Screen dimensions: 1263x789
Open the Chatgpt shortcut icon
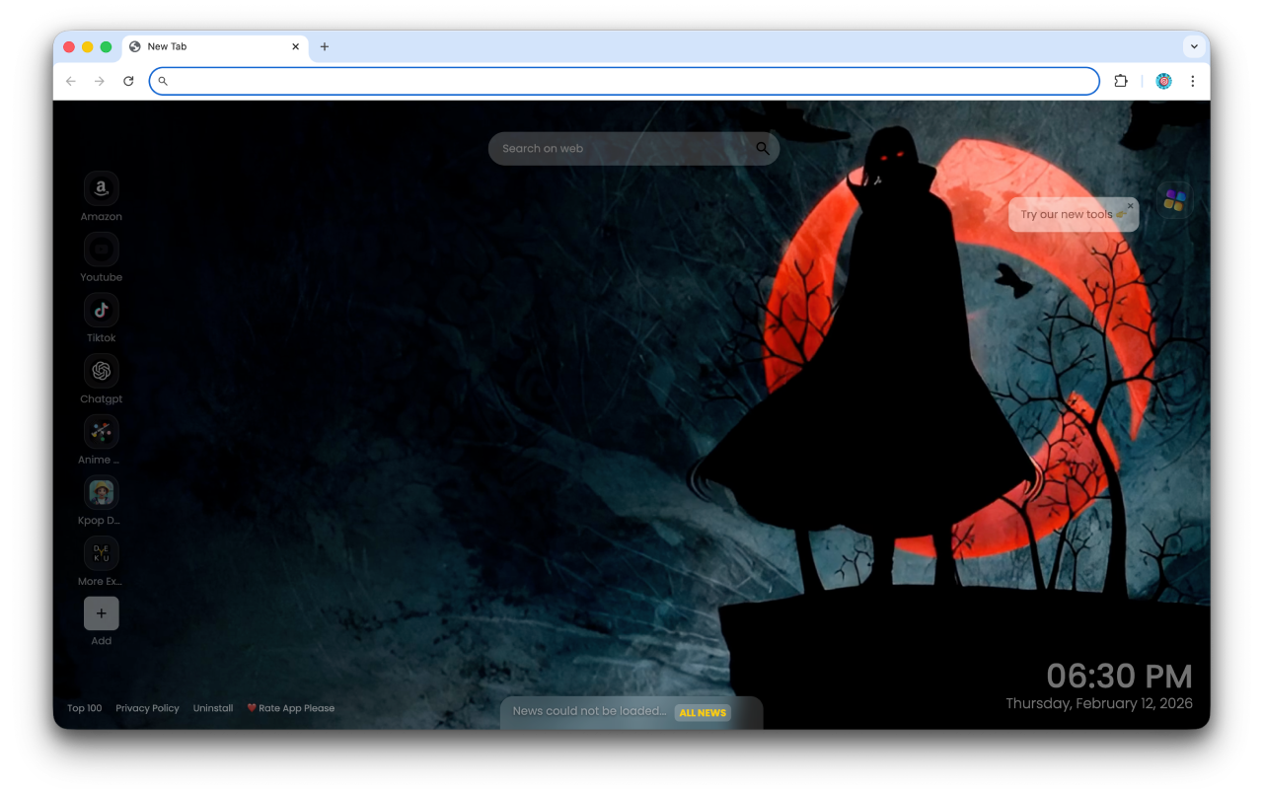101,371
